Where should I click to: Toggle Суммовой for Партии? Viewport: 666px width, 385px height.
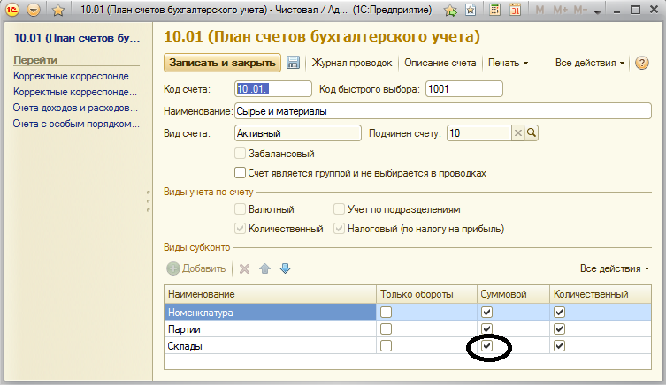(486, 329)
